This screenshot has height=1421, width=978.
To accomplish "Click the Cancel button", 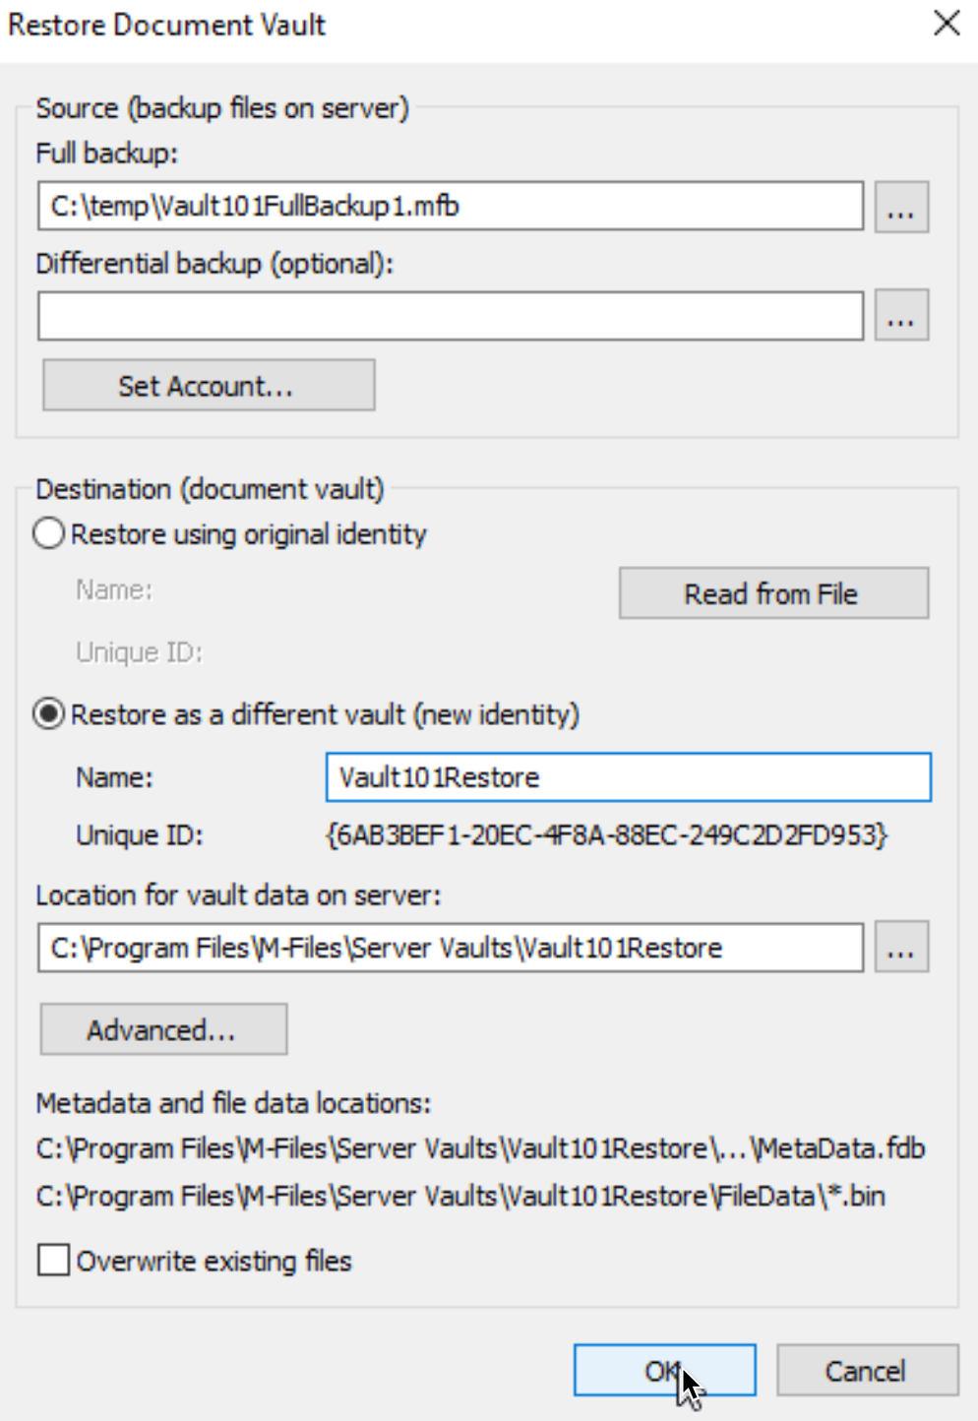I will pos(867,1370).
